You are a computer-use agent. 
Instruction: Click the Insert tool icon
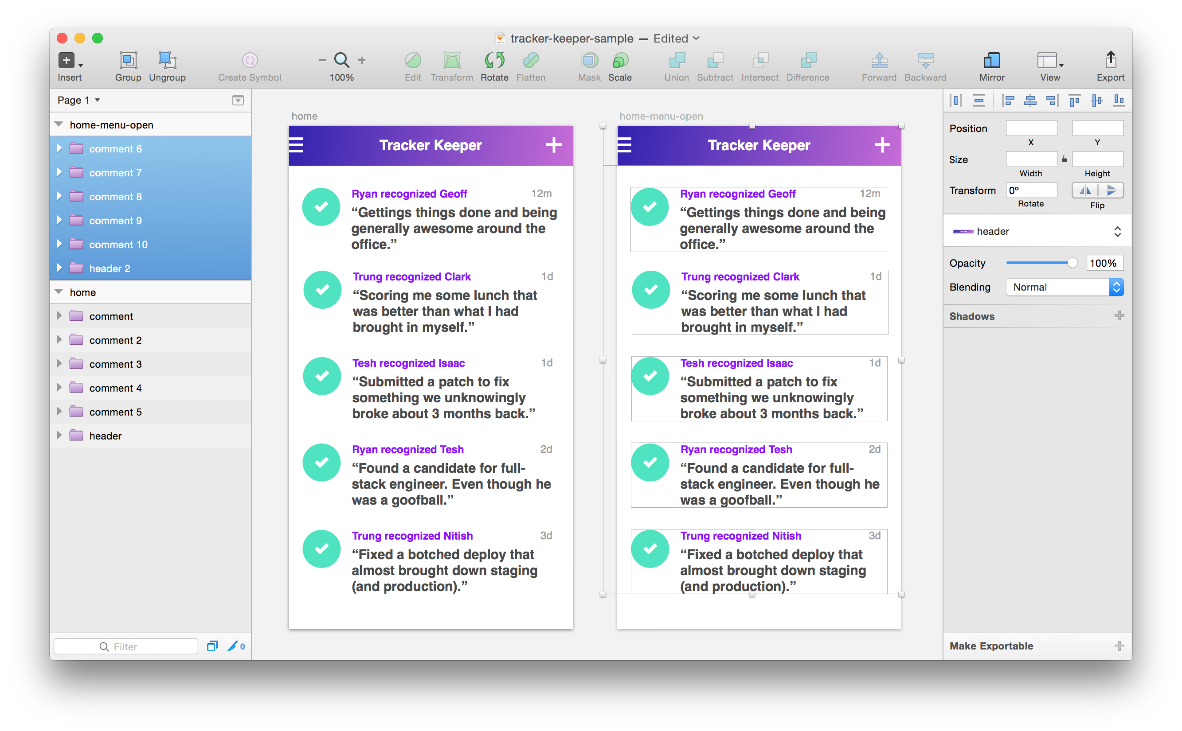tap(67, 61)
